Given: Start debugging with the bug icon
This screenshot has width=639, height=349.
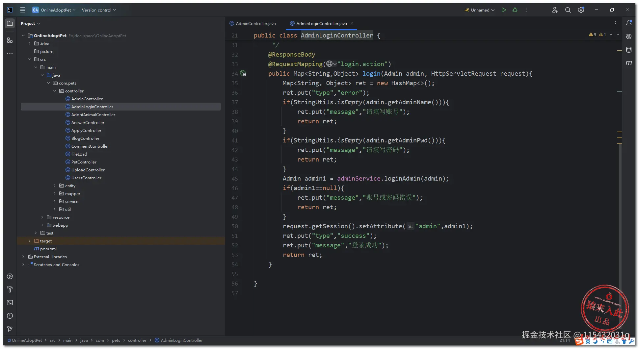Looking at the screenshot, I should coord(515,10).
